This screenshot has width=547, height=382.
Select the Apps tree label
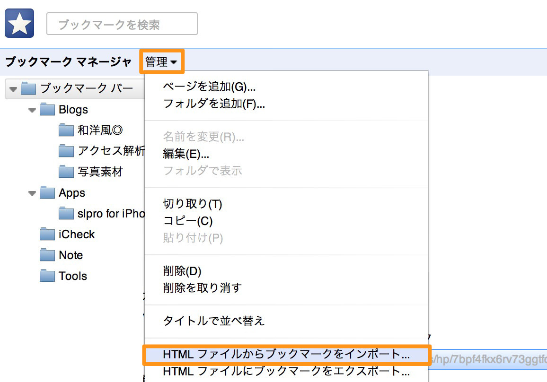(x=72, y=193)
